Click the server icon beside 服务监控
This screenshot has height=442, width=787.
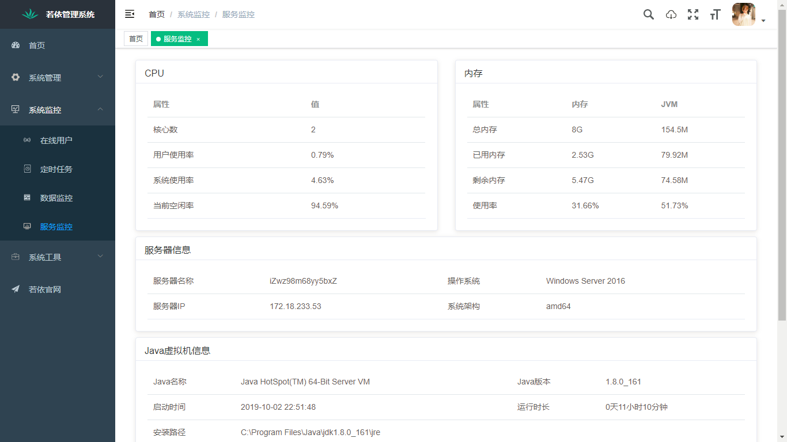point(27,227)
